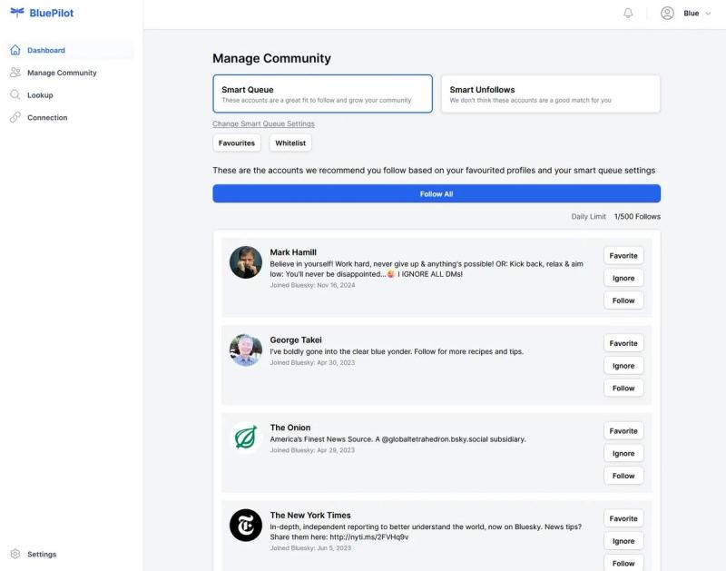Follow the George Takei account
726x571 pixels.
[x=623, y=388]
